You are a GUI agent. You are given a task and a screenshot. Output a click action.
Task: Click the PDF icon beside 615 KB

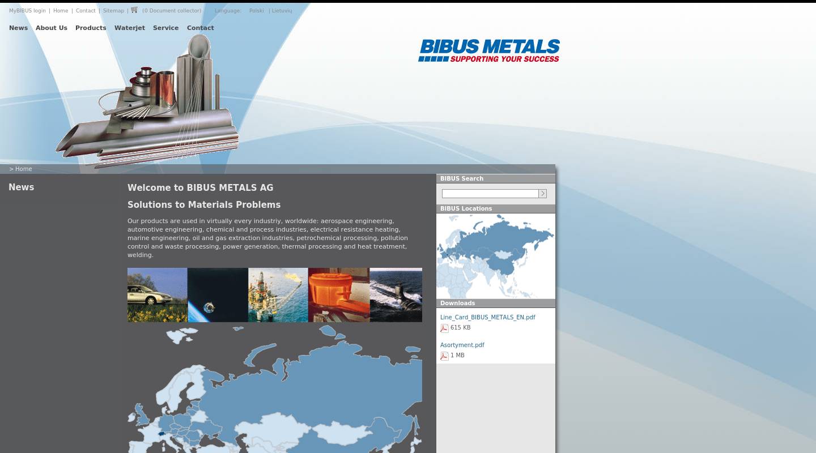(x=444, y=328)
